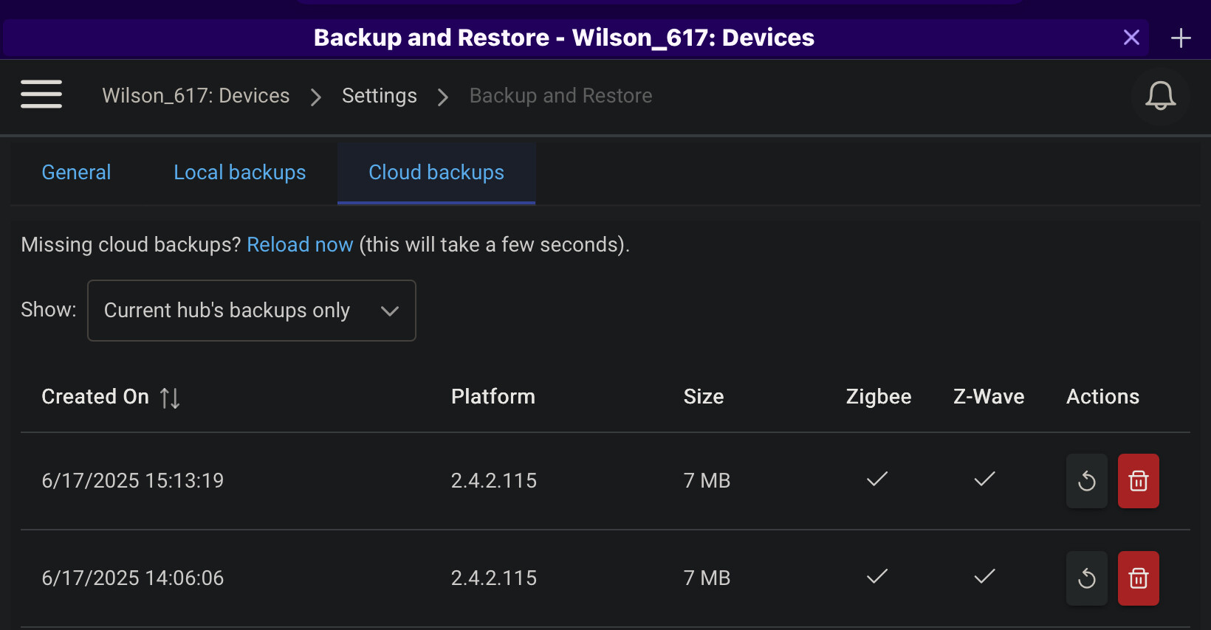Image resolution: width=1211 pixels, height=630 pixels.
Task: Open a new tab with plus icon
Action: (1181, 38)
